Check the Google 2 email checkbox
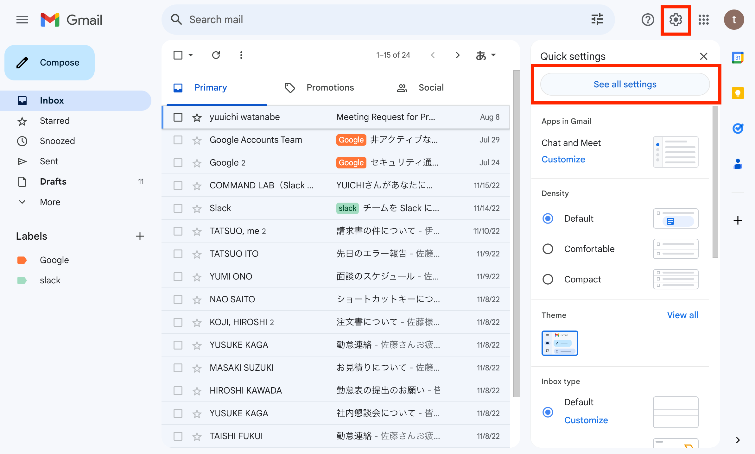This screenshot has width=755, height=454. point(178,163)
